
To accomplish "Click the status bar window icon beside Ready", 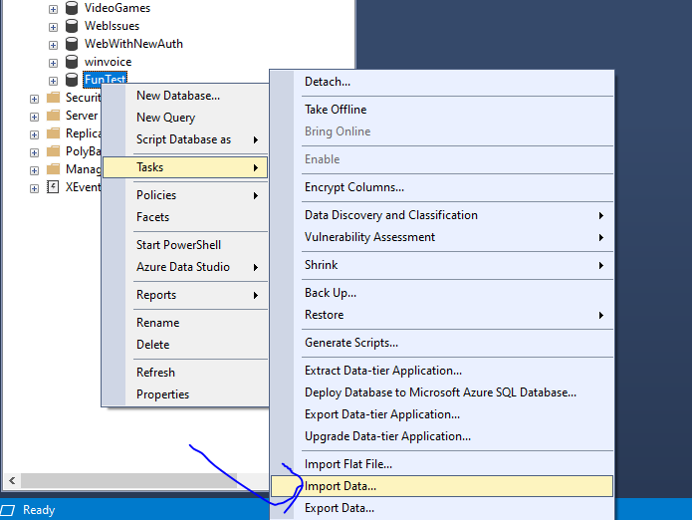I will [x=8, y=510].
